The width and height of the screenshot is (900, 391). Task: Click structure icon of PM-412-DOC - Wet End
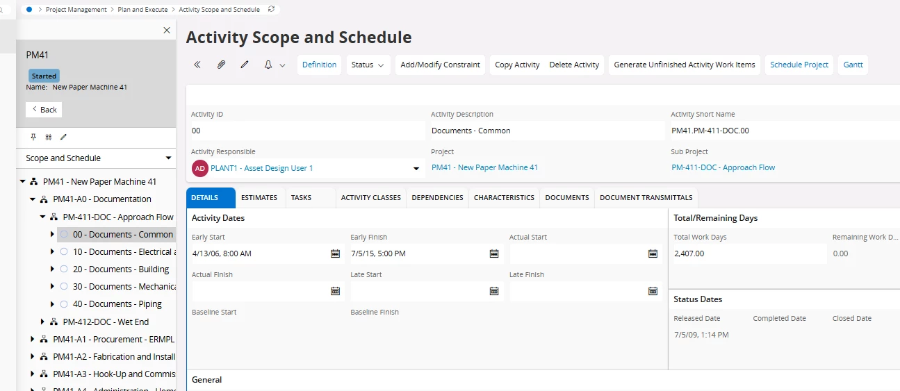[54, 322]
